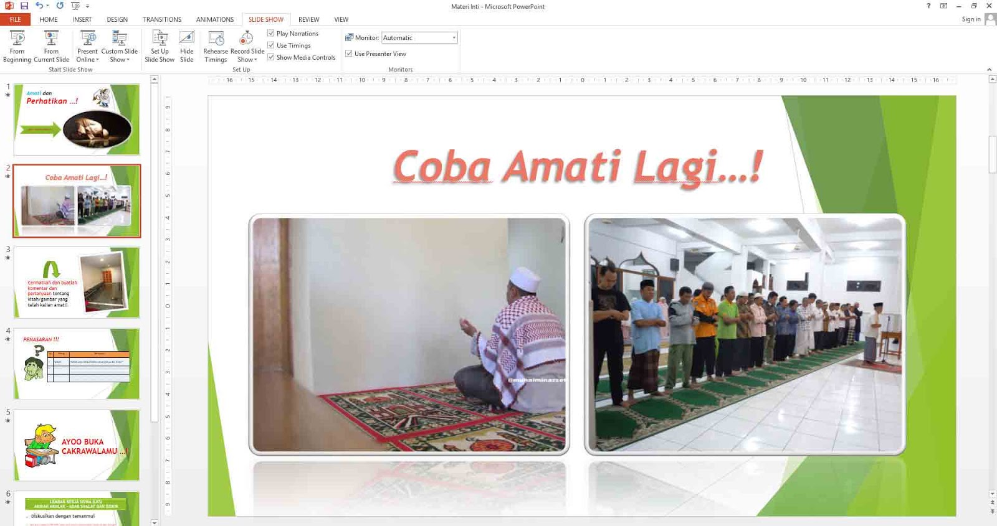Select slide 5 thumbnail AYOO BUKA CAKRAWALAMU
997x526 pixels.
tap(77, 445)
